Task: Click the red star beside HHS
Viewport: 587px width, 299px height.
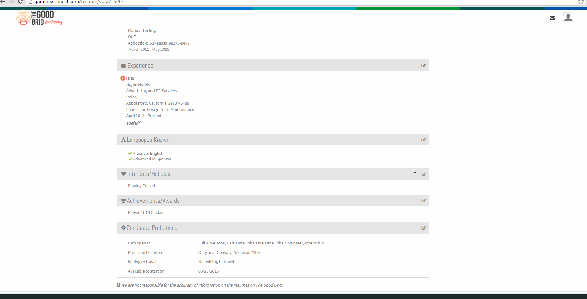Action: tap(123, 78)
